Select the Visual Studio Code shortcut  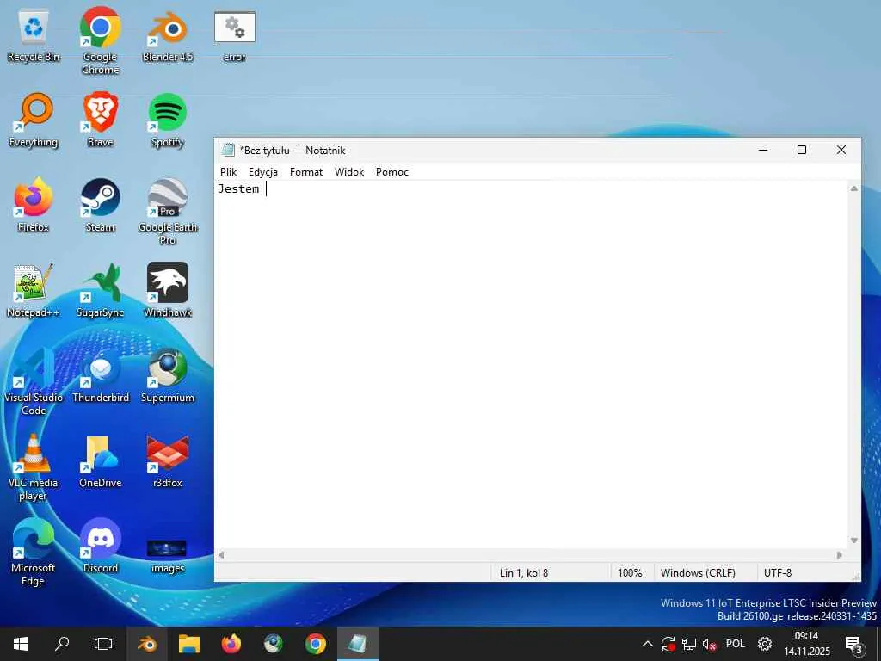click(x=34, y=382)
